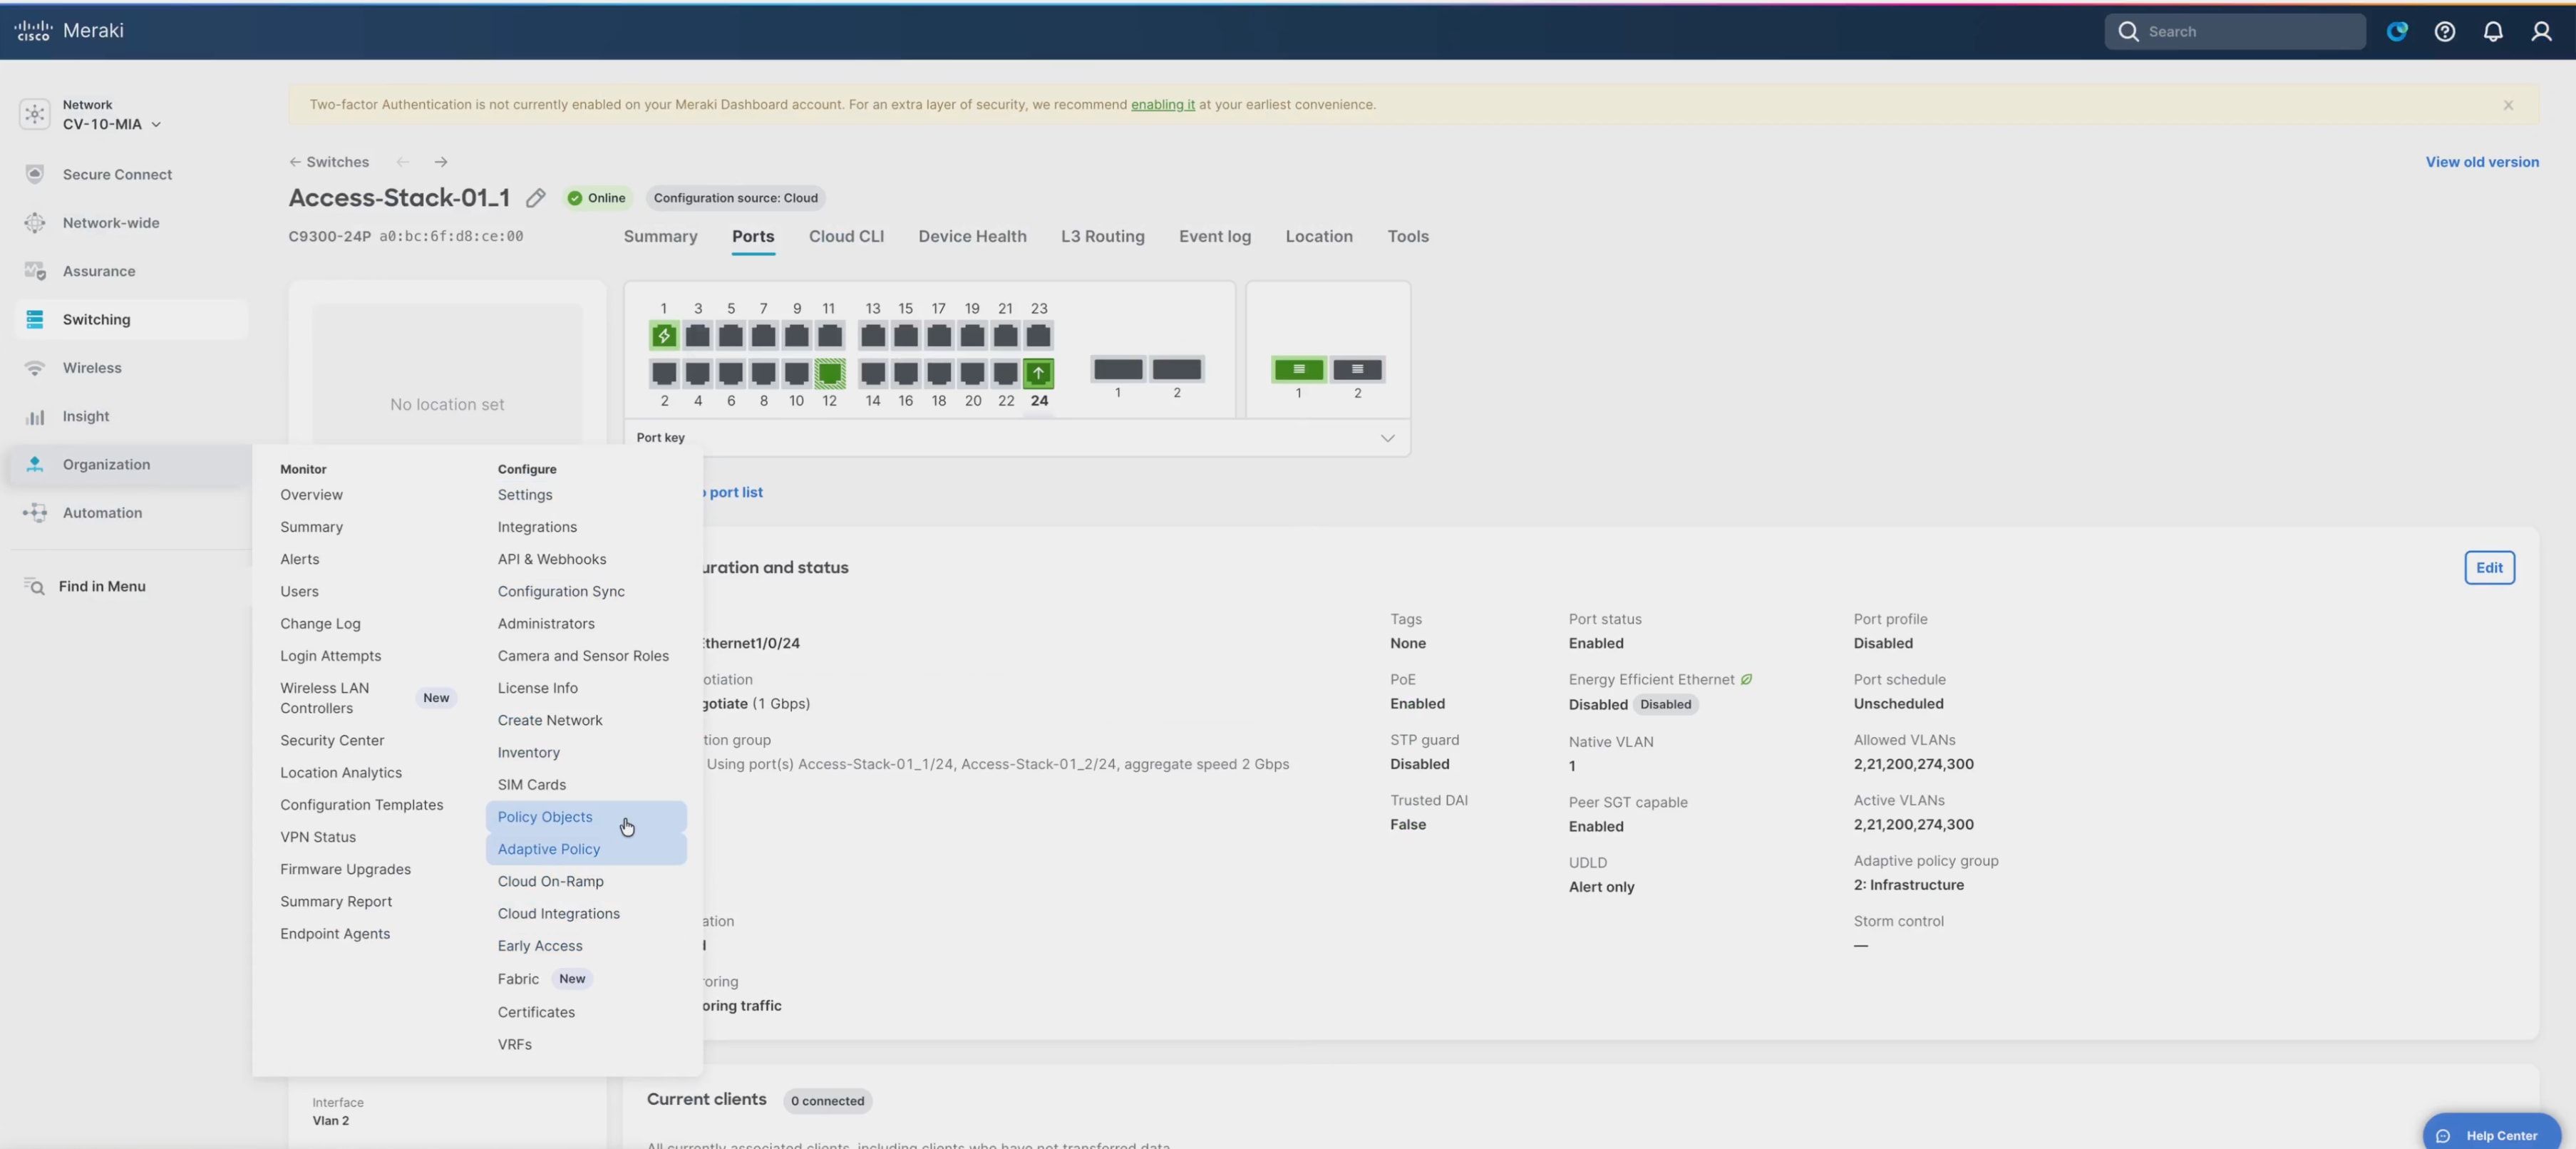The height and width of the screenshot is (1149, 2576).
Task: Select Adaptive Policy in the Configure menu
Action: [585, 849]
